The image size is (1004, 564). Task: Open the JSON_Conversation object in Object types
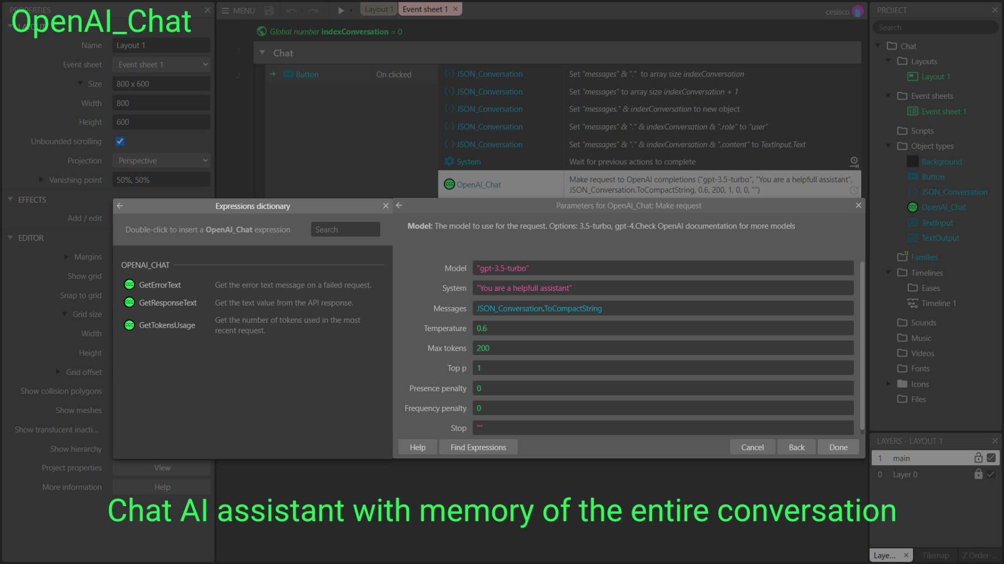coord(954,192)
